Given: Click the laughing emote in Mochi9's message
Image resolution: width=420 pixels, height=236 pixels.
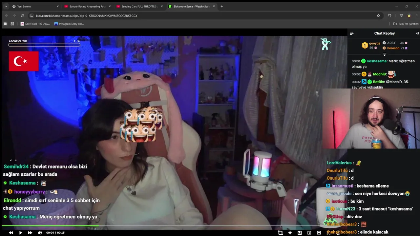Looking at the screenshot, I should point(391,74).
